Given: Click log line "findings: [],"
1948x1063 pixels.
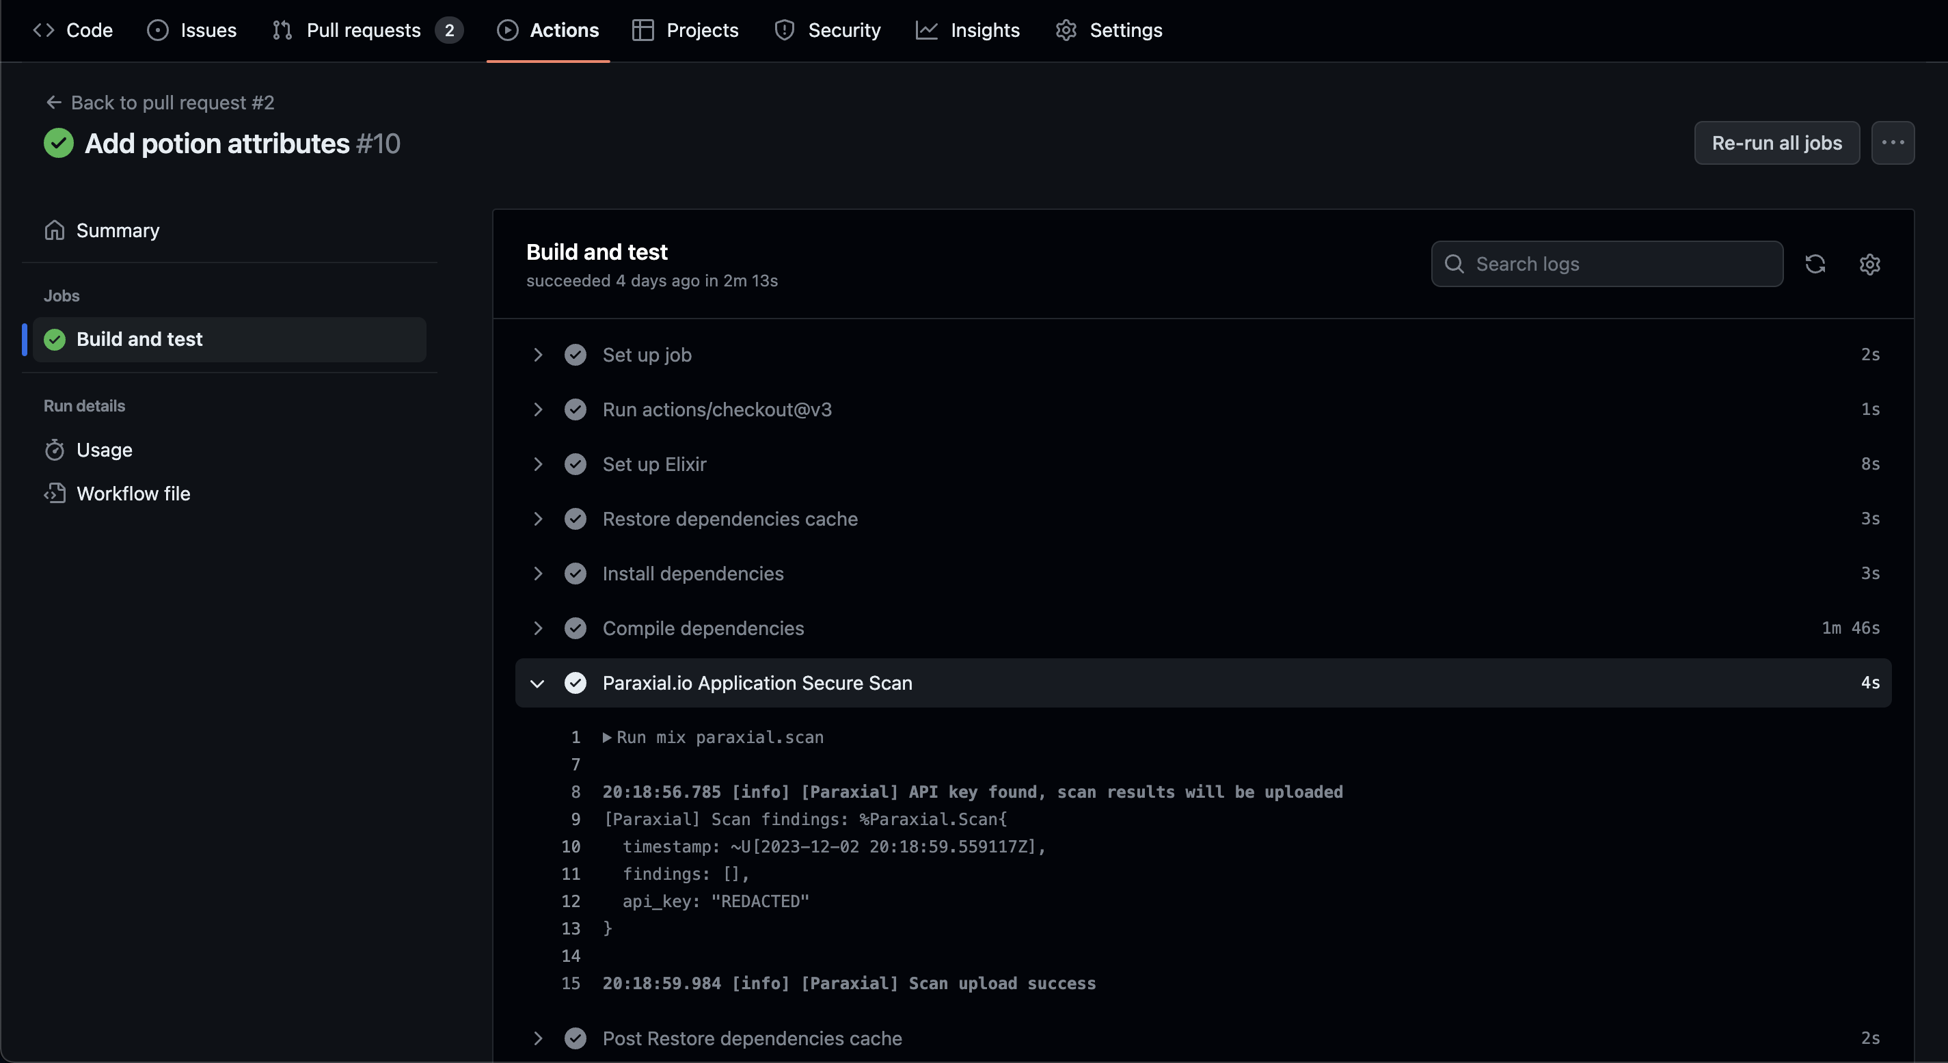Looking at the screenshot, I should pyautogui.click(x=685, y=874).
